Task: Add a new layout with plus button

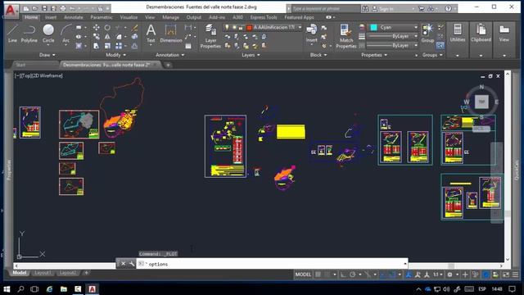Action: 86,273
